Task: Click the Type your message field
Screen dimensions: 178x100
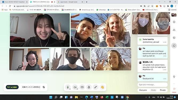Action: click(x=152, y=85)
